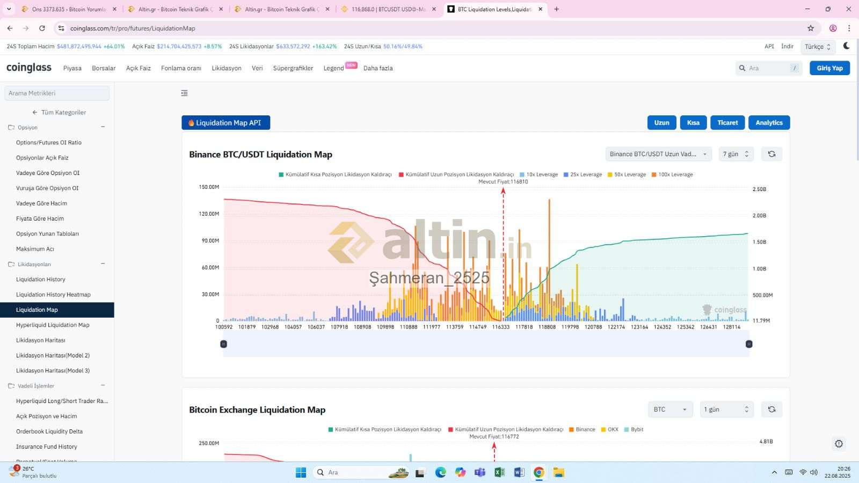Open the Türkçe language dropdown
The height and width of the screenshot is (483, 859).
pyautogui.click(x=818, y=47)
